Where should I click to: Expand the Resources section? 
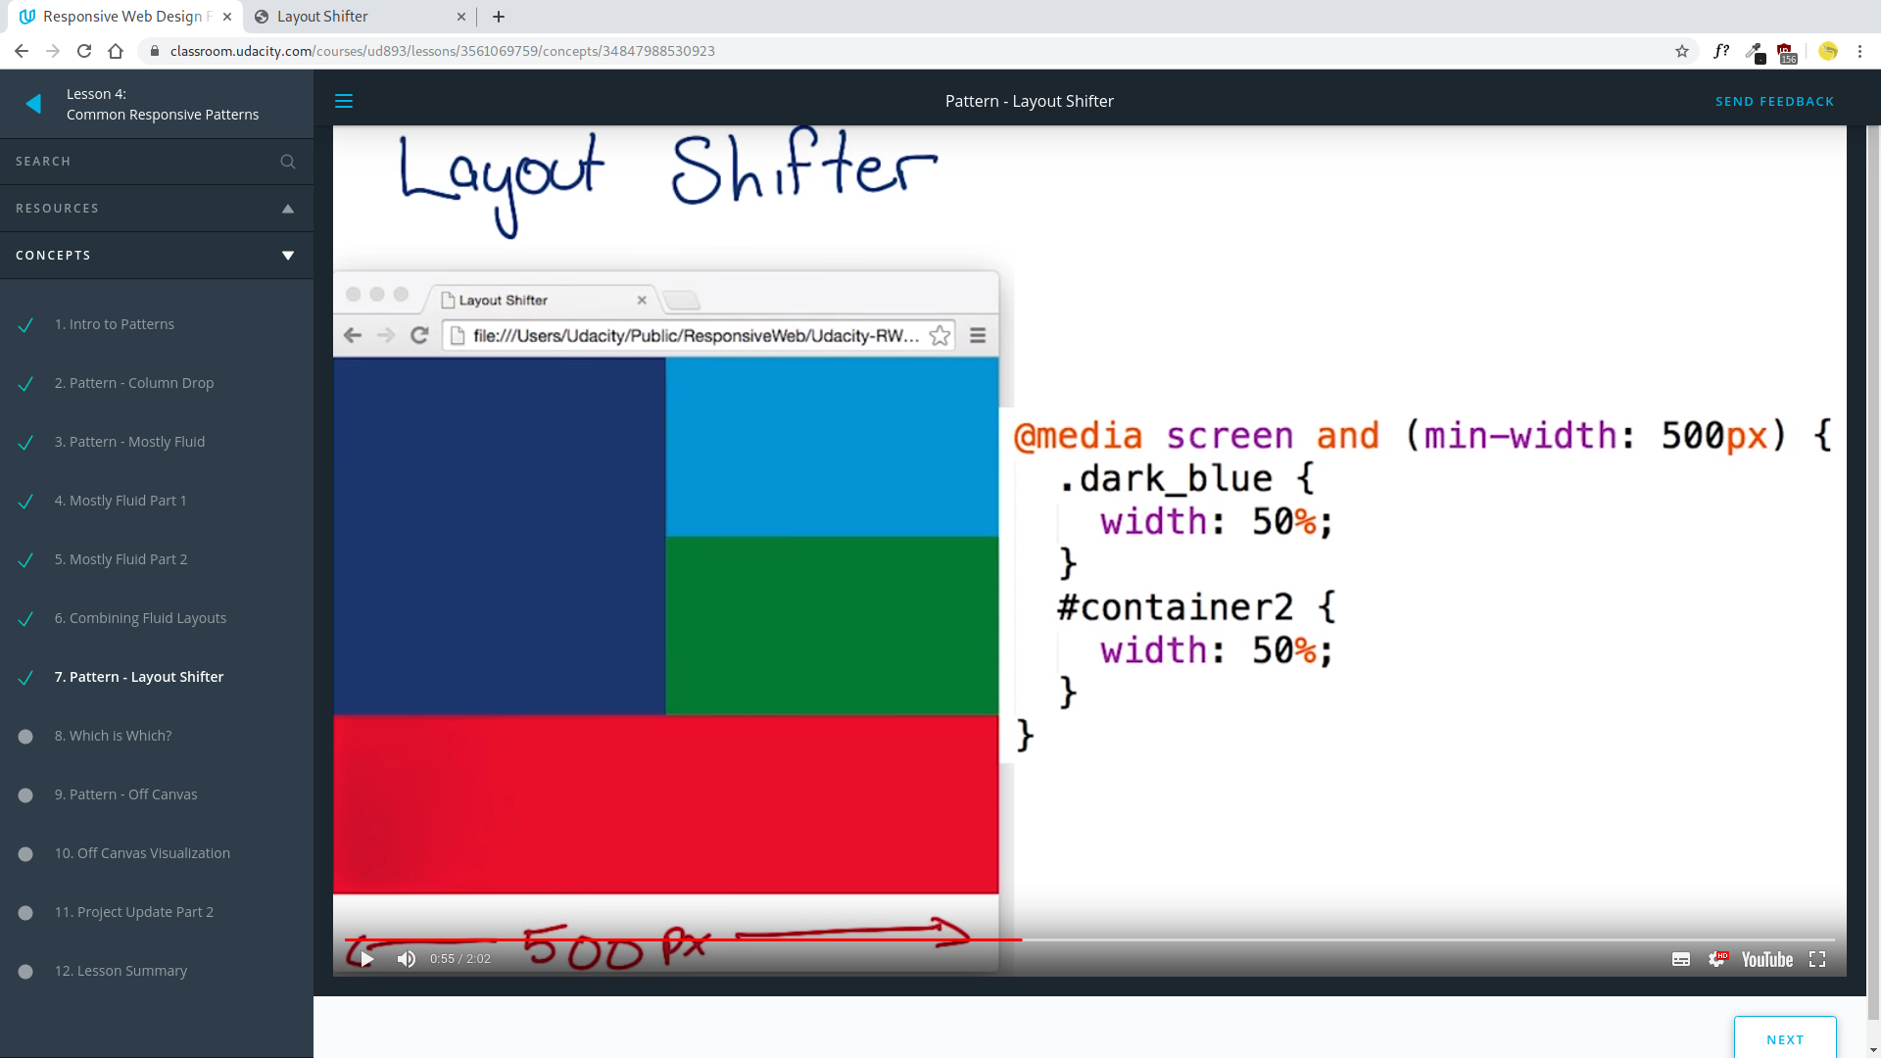pyautogui.click(x=157, y=209)
